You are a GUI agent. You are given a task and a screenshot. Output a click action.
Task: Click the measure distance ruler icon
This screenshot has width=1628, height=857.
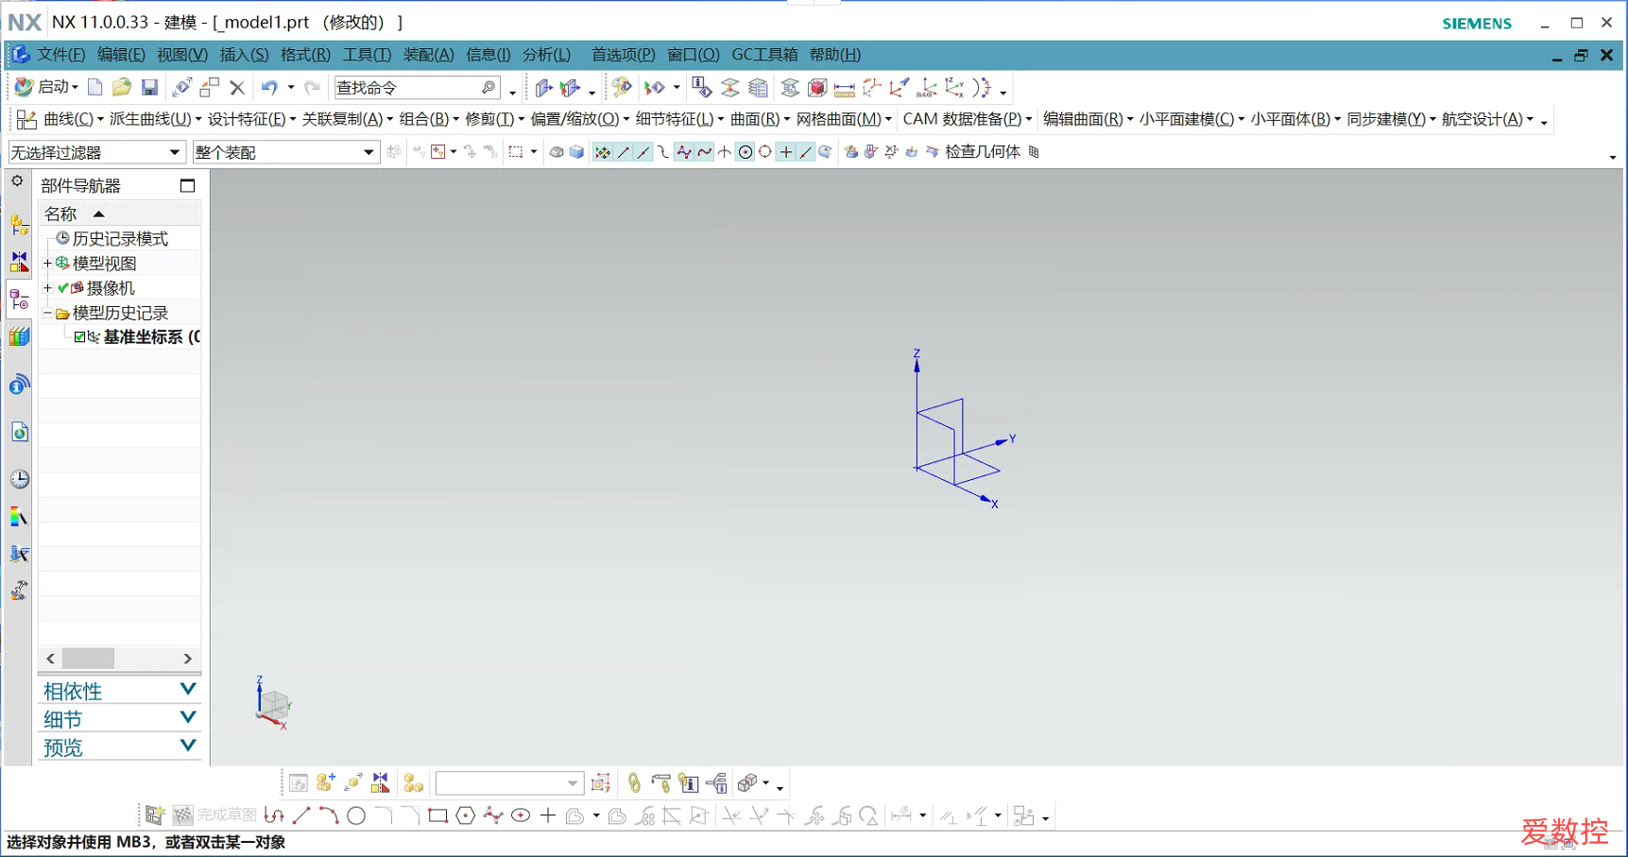pyautogui.click(x=844, y=89)
